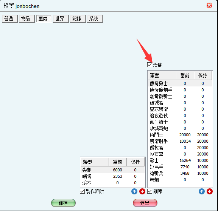Select the 戰士 troop row
Image resolution: width=218 pixels, height=211 pixels.
(180, 160)
